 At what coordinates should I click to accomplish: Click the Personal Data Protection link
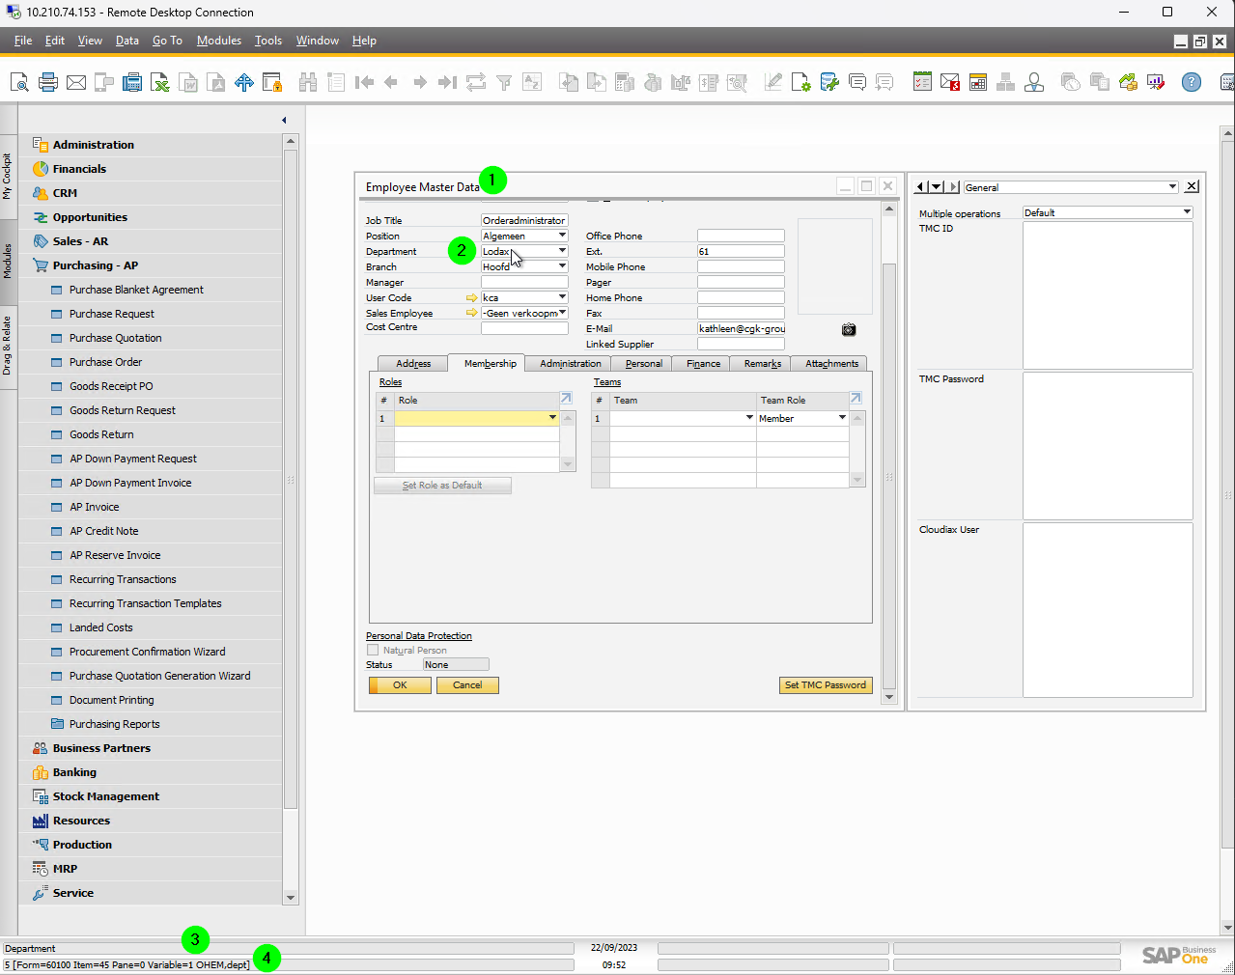coord(419,636)
